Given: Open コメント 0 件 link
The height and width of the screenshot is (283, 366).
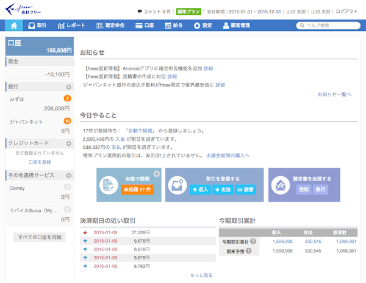Looking at the screenshot, I should [154, 12].
